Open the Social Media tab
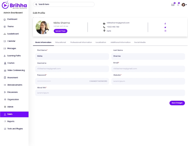 [x=140, y=42]
